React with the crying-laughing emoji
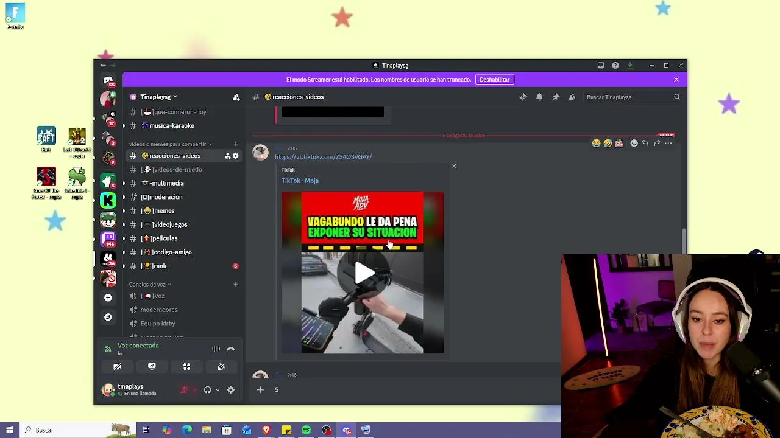This screenshot has width=780, height=438. pos(597,143)
